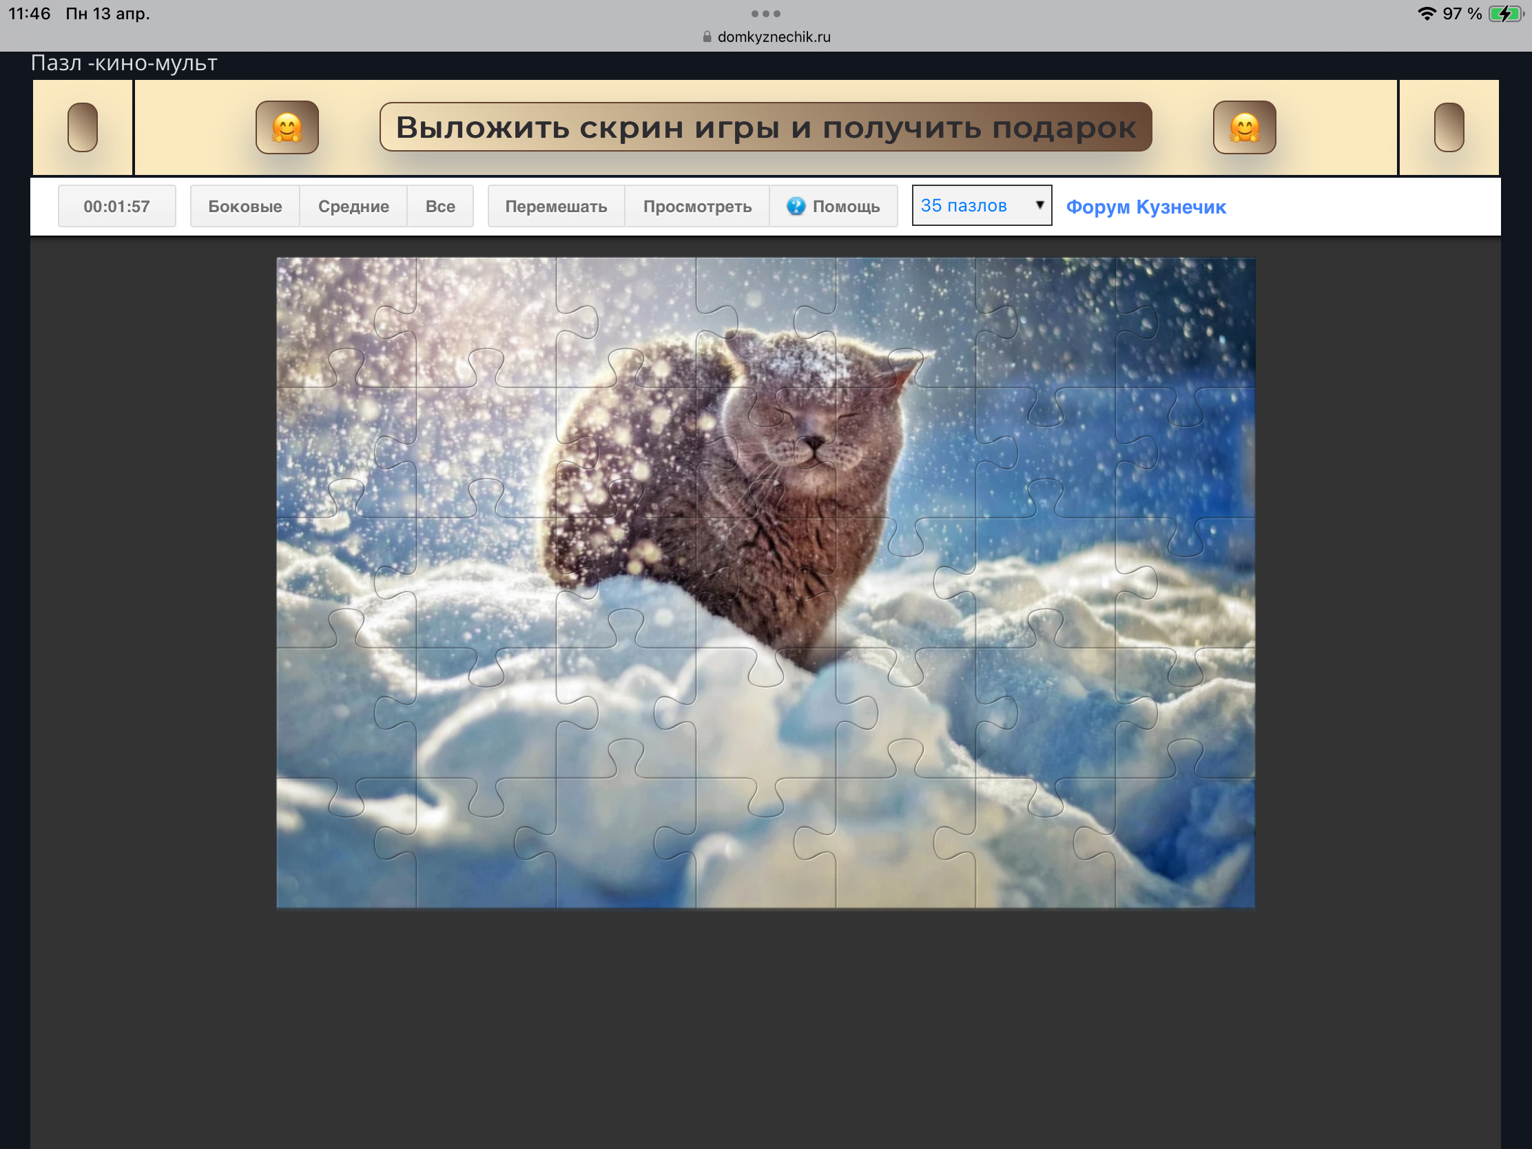The width and height of the screenshot is (1532, 1149).
Task: Click the Выложить скрин игры banner button
Action: click(x=765, y=127)
